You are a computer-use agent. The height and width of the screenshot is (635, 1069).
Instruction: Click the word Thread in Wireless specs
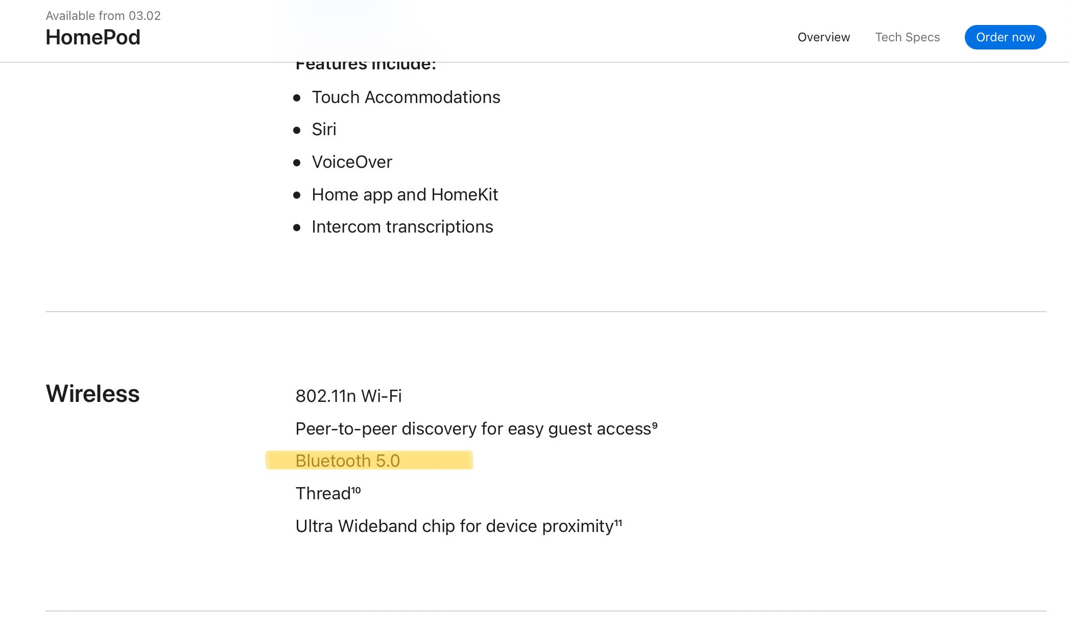(x=323, y=494)
